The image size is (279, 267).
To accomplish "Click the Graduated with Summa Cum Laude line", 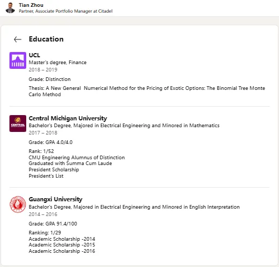I will 70,163.
